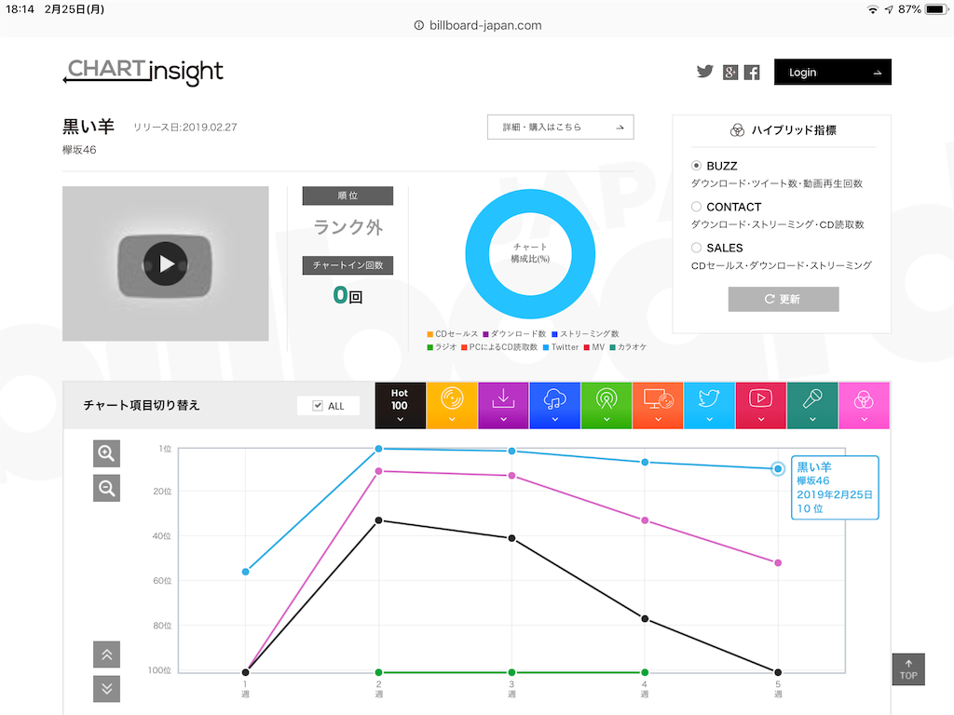Viewport: 954px width, 715px height.
Task: Zoom out of the chart
Action: pos(106,488)
